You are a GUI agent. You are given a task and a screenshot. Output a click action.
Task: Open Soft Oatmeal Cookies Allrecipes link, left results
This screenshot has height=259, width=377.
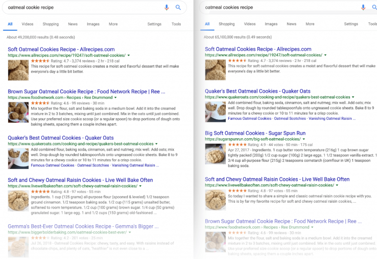(61, 49)
